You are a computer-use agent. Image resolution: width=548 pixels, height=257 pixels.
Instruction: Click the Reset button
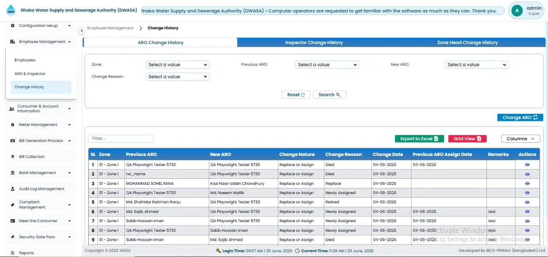tap(296, 95)
